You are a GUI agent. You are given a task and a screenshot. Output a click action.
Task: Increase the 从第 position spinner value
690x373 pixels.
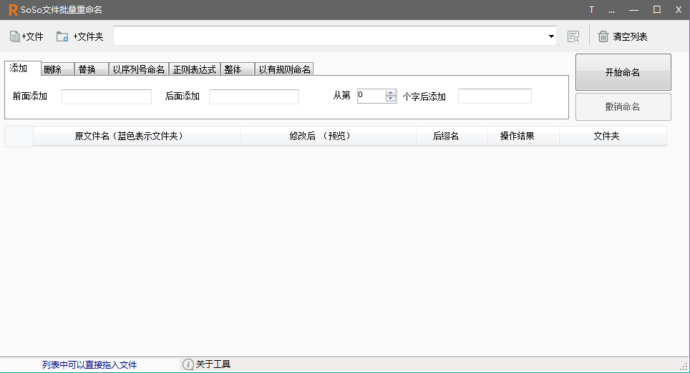tap(391, 93)
